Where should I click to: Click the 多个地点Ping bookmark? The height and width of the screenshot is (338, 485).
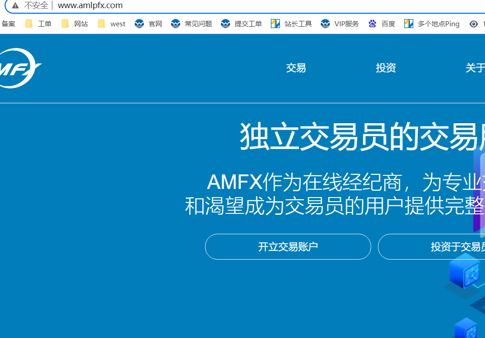pyautogui.click(x=432, y=24)
